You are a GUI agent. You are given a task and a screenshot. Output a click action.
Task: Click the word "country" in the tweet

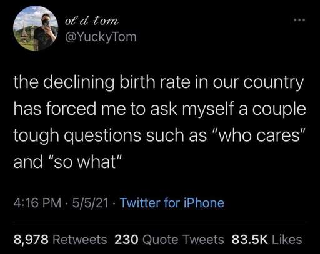click(x=273, y=83)
